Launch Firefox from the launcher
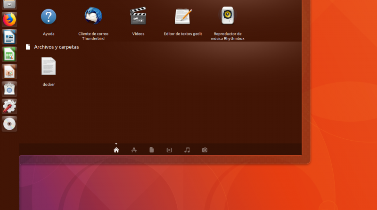The height and width of the screenshot is (210, 377). coord(9,19)
